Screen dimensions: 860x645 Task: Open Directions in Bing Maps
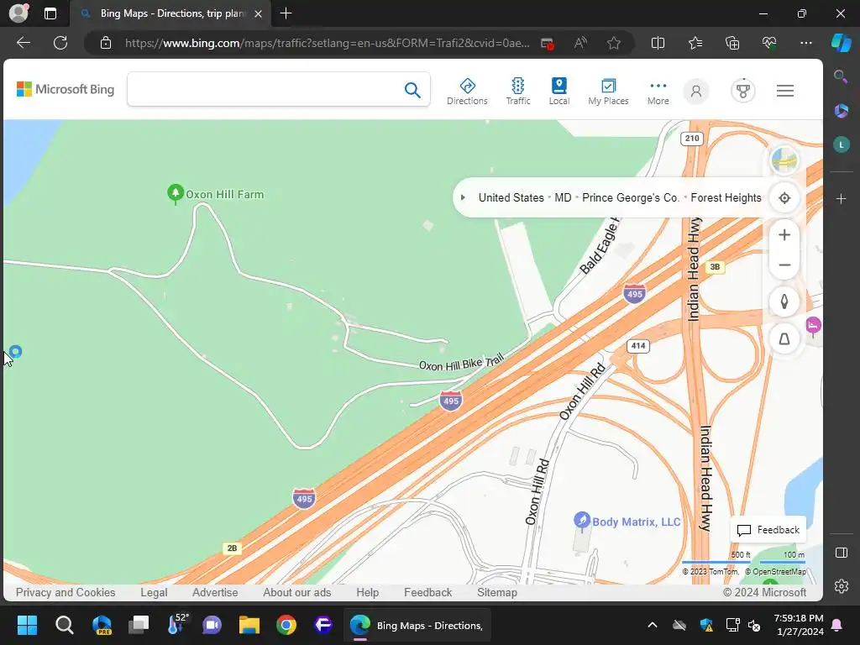click(x=467, y=91)
